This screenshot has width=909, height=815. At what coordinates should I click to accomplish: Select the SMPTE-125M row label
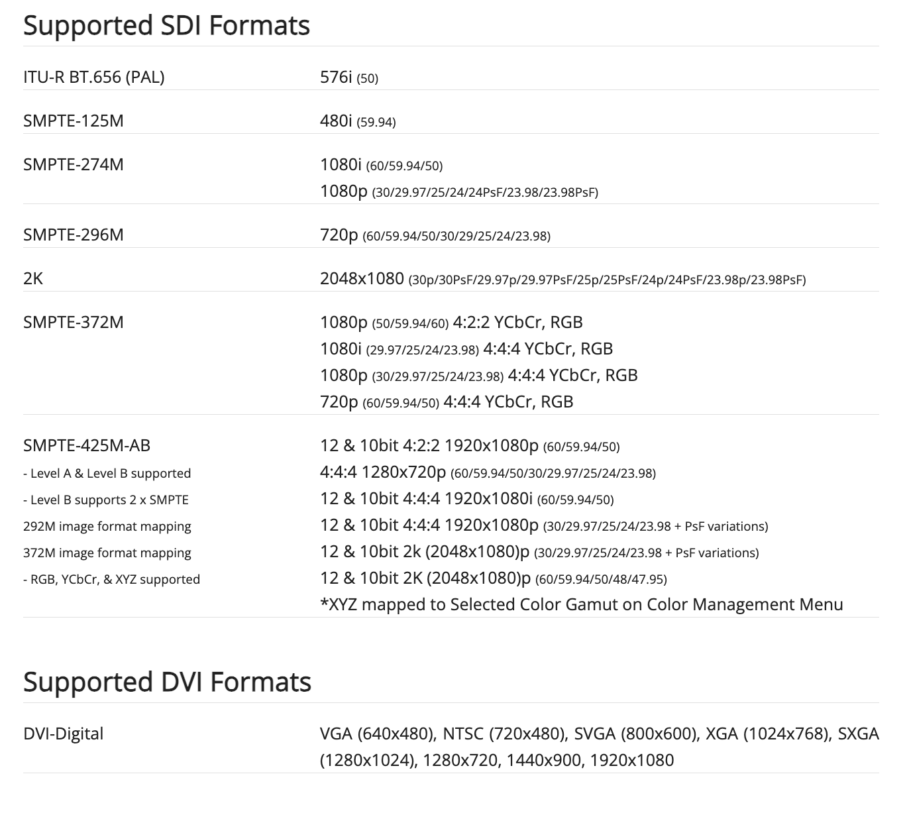click(73, 121)
